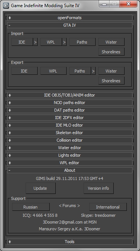Collapse the GTA IV rollout

coord(70,25)
